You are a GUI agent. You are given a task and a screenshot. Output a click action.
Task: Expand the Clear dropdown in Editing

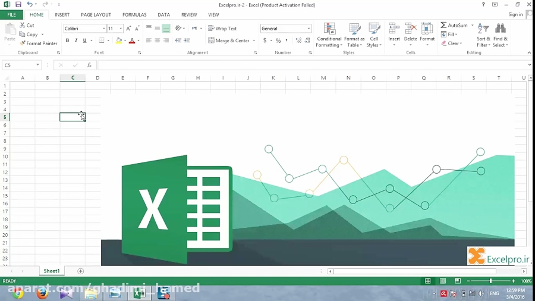[461, 43]
